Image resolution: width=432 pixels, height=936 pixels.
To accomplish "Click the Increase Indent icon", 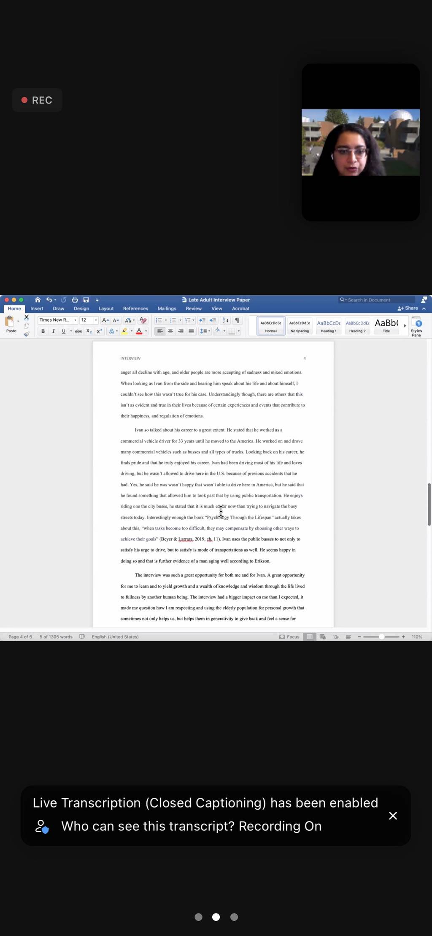I will click(213, 320).
